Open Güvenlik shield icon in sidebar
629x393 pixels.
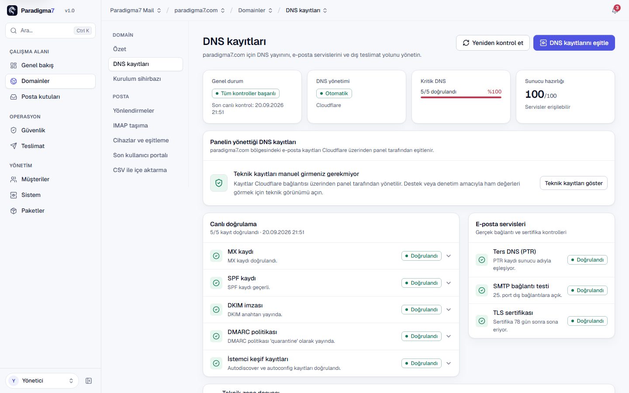(14, 130)
